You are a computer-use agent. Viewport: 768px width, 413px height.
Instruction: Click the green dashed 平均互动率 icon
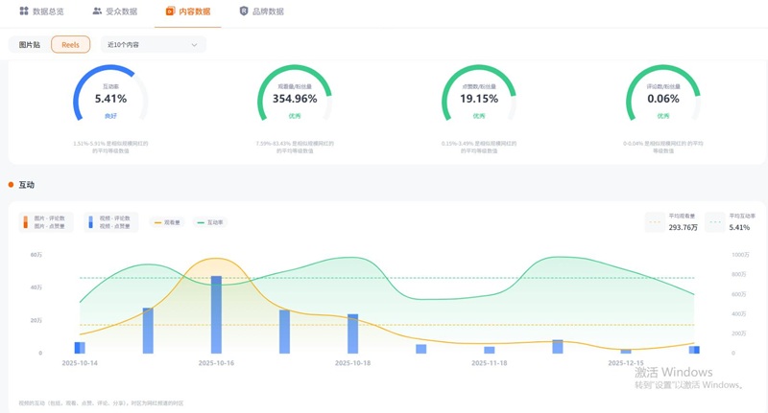[715, 222]
